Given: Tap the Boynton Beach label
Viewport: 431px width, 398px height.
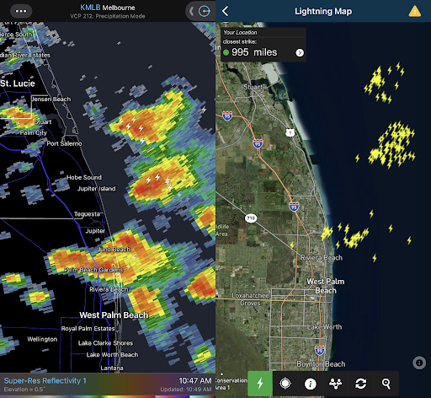Looking at the screenshot, I should coord(321,364).
